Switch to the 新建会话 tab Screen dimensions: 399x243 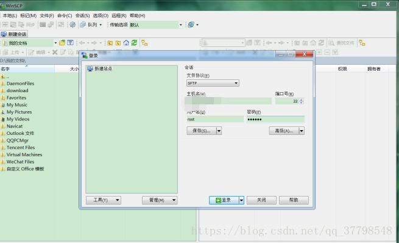point(14,34)
